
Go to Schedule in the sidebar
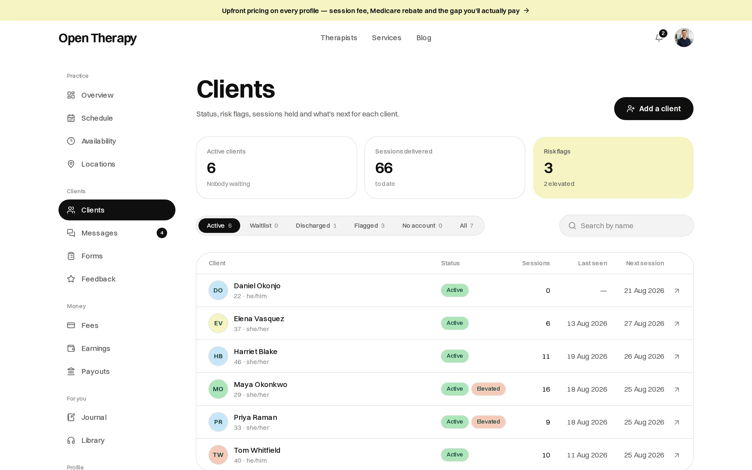pos(117,118)
